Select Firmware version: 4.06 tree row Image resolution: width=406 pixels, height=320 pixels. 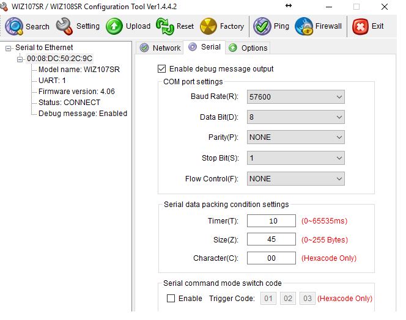pos(76,92)
